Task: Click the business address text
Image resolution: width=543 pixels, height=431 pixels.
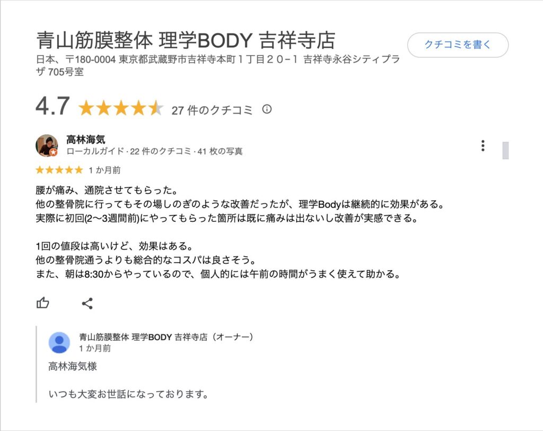Action: tap(217, 65)
